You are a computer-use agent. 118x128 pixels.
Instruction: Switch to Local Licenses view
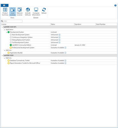[x=12, y=12]
